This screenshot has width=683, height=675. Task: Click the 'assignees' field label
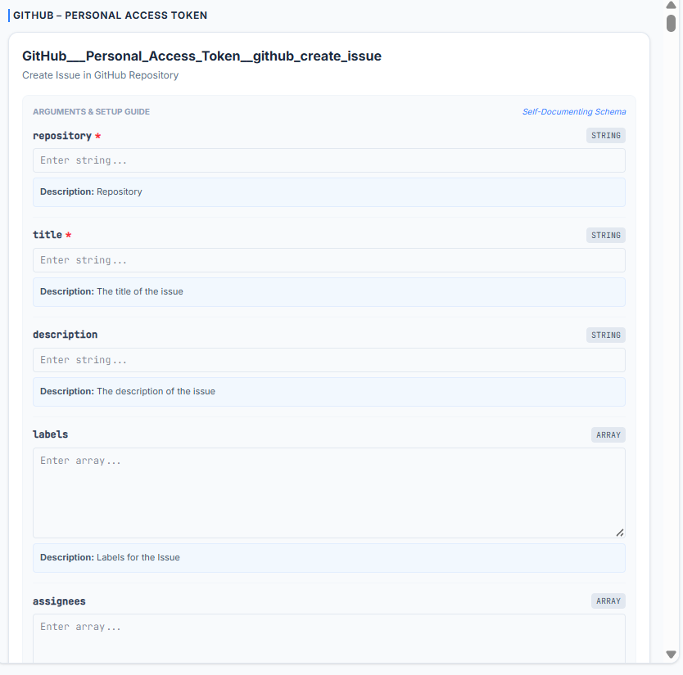59,601
